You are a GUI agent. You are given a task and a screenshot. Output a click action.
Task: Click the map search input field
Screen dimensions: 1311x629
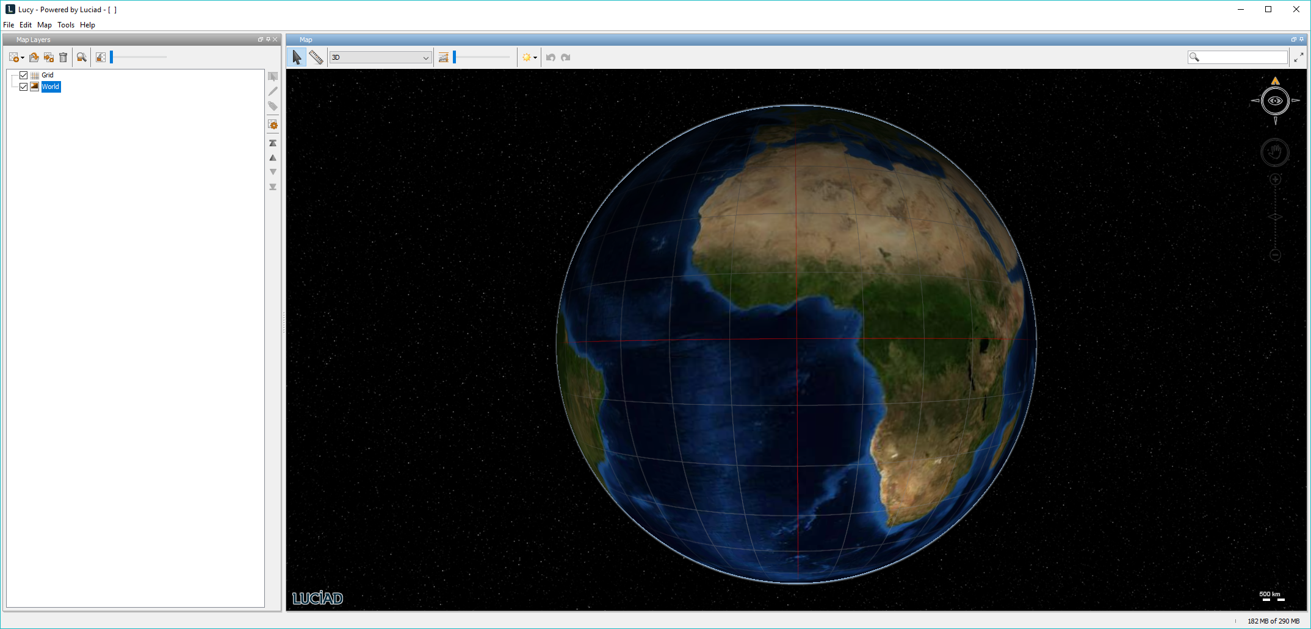[1243, 57]
